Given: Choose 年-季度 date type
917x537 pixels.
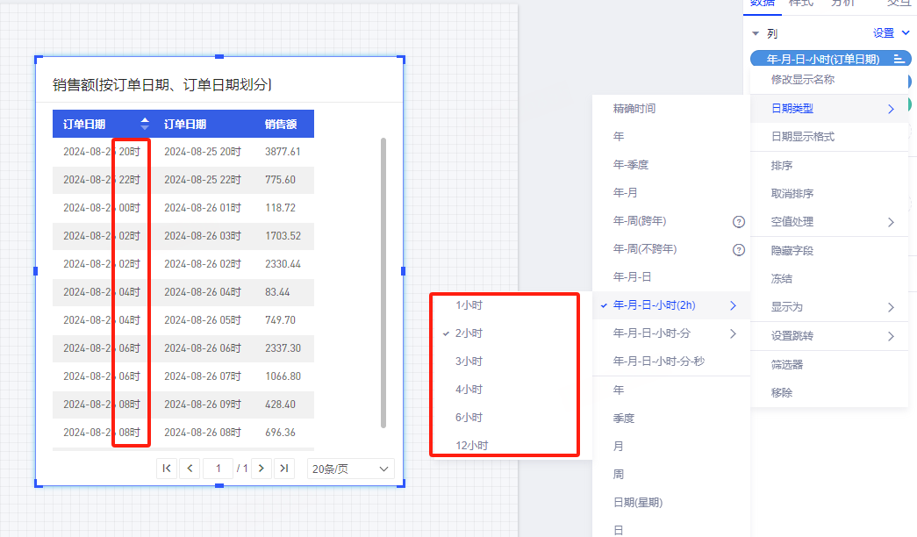Looking at the screenshot, I should point(631,165).
